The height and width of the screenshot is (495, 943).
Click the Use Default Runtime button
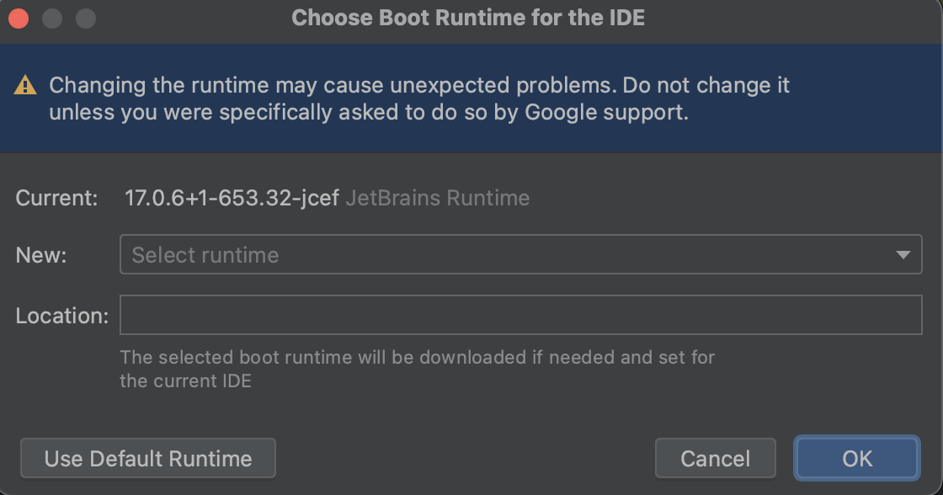(x=147, y=458)
